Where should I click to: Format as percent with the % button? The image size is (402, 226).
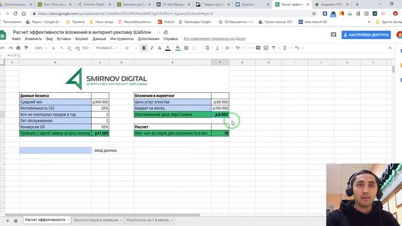62,48
